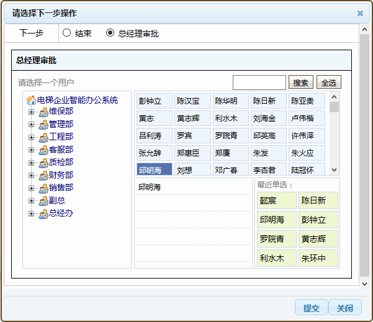Click the 全选 button
Screen dimensions: 373x322
(329, 83)
